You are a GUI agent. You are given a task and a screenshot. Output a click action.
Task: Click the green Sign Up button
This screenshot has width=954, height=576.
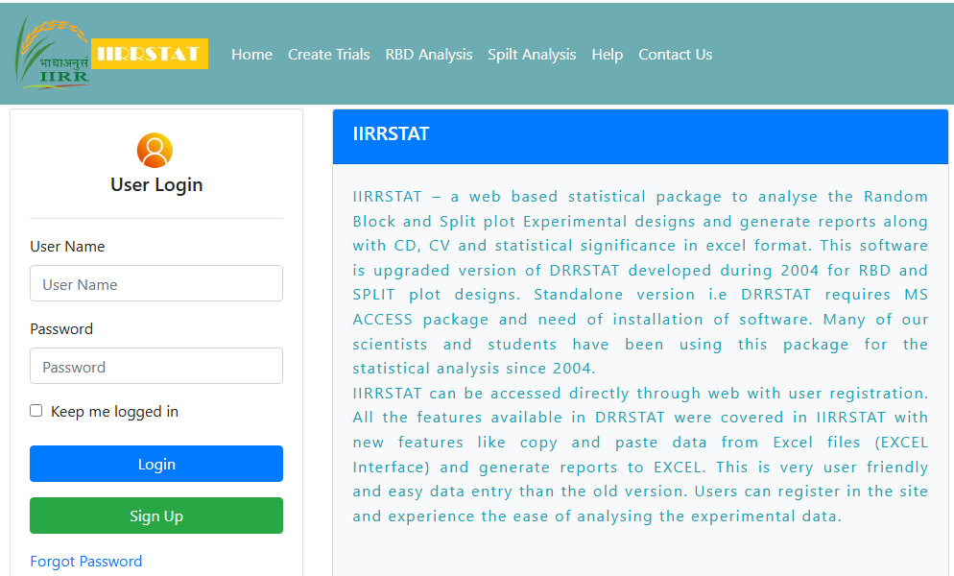tap(156, 516)
